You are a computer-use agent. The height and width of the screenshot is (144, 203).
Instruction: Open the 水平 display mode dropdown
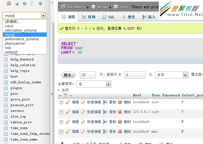point(172,75)
